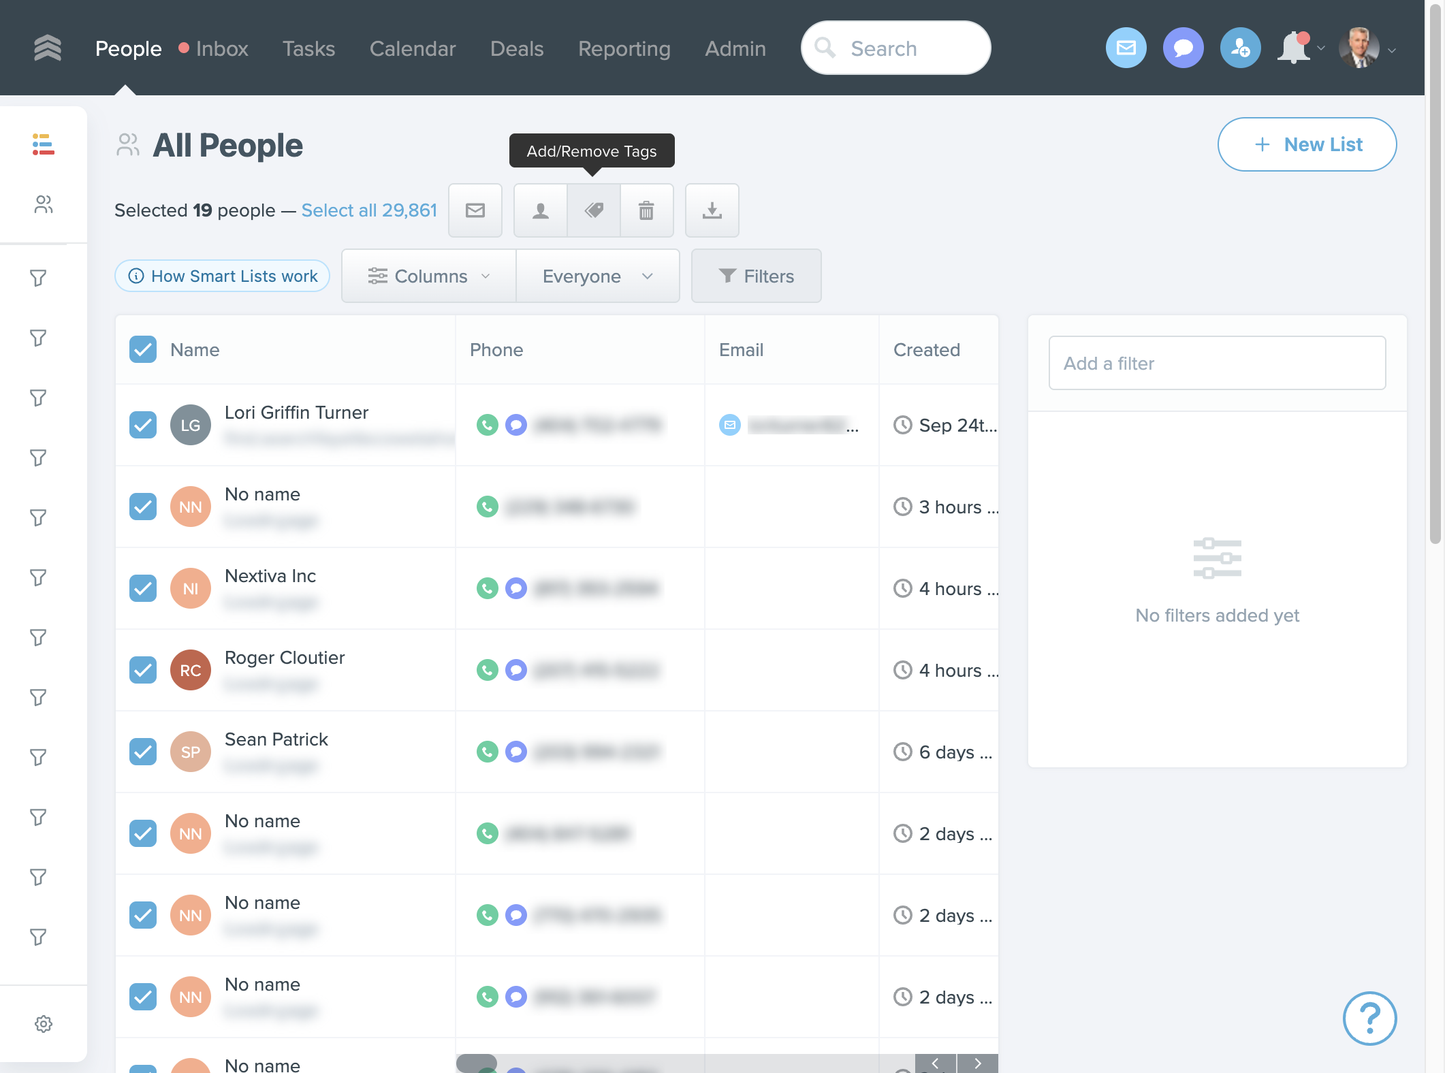
Task: Uncheck the Nextiva Inc row checkbox
Action: pos(143,588)
